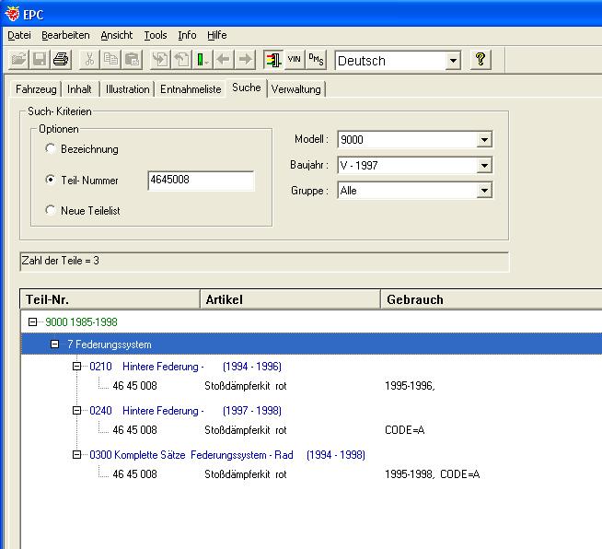The image size is (602, 549).
Task: Select the Bezeichnung radio option
Action: [x=51, y=148]
